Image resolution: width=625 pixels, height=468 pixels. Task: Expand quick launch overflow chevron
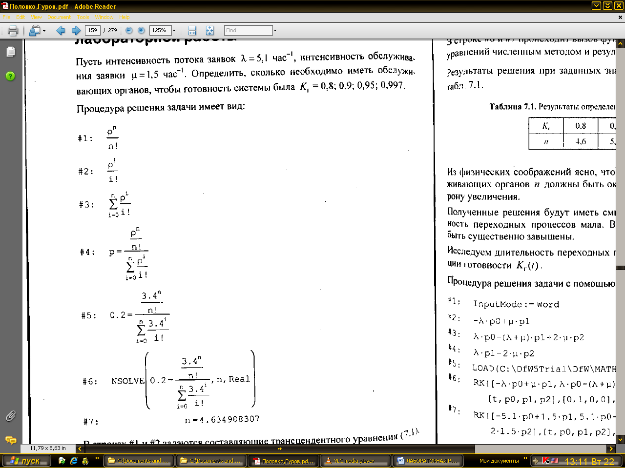click(97, 459)
